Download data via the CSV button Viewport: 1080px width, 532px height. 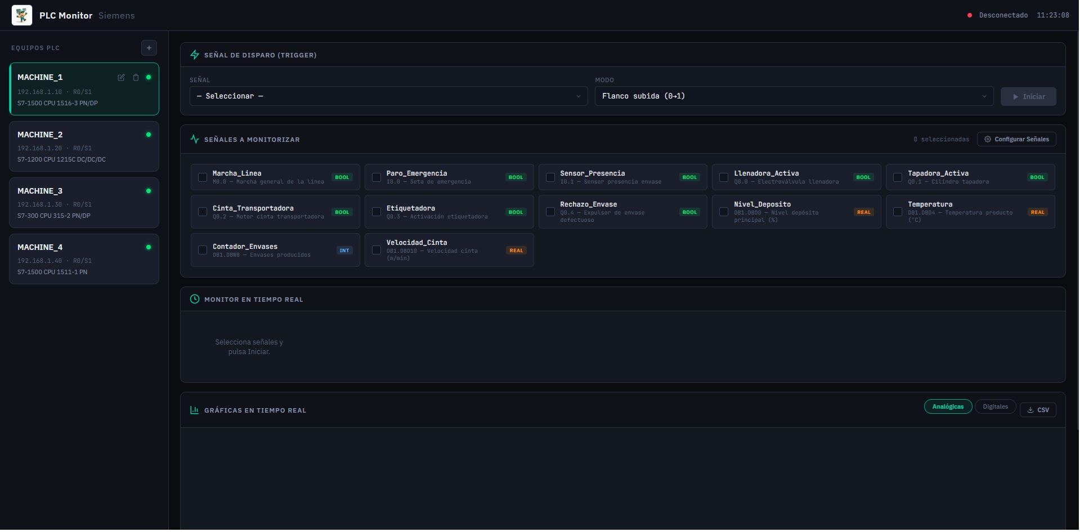pos(1038,410)
